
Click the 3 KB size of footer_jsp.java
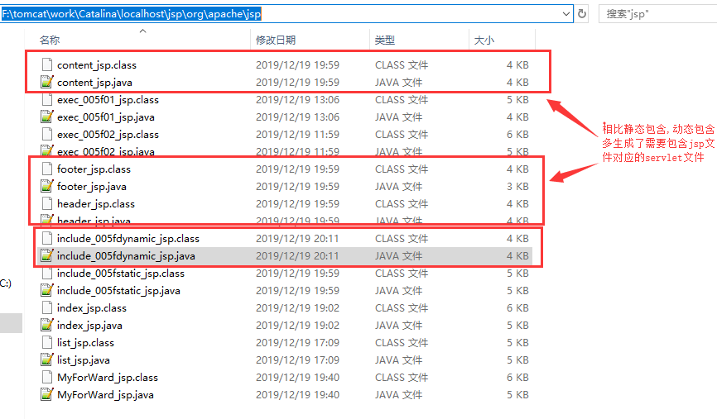[517, 187]
